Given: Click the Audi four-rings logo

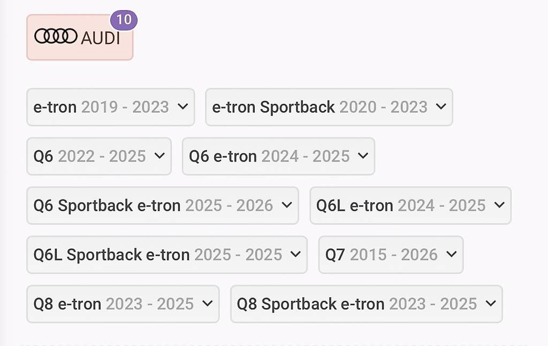Looking at the screenshot, I should 56,36.
